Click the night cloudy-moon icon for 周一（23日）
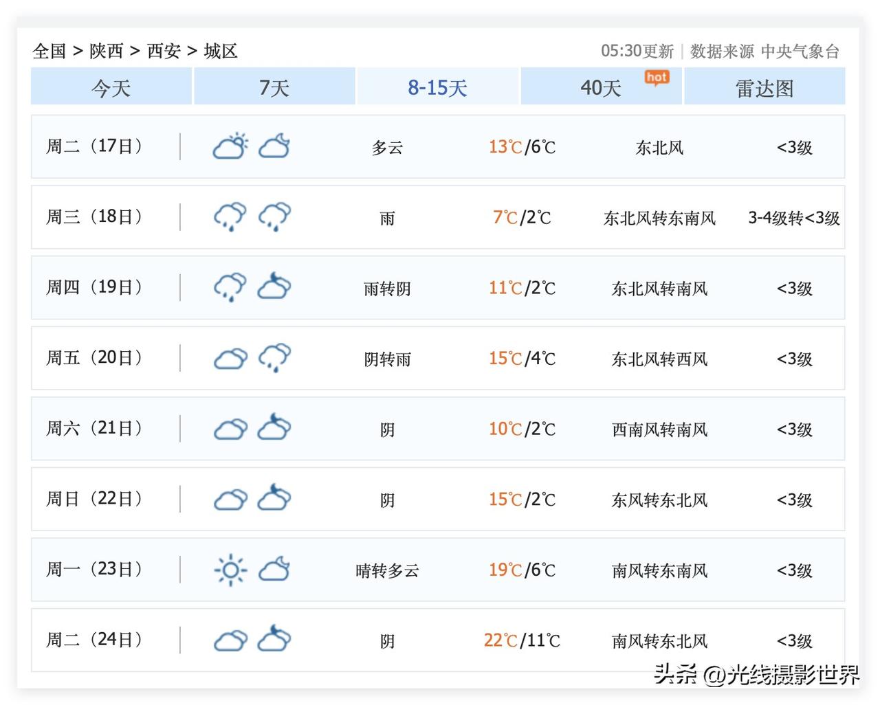This screenshot has height=705, width=880. [x=274, y=570]
